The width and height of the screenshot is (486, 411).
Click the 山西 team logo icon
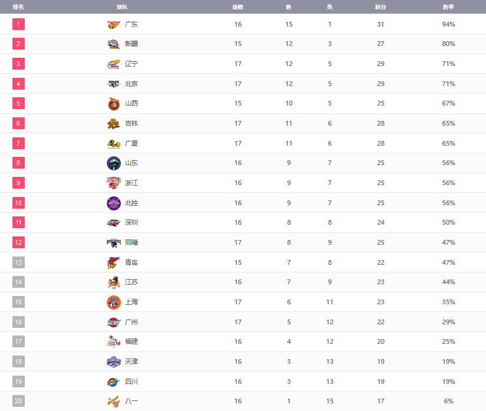tap(113, 104)
